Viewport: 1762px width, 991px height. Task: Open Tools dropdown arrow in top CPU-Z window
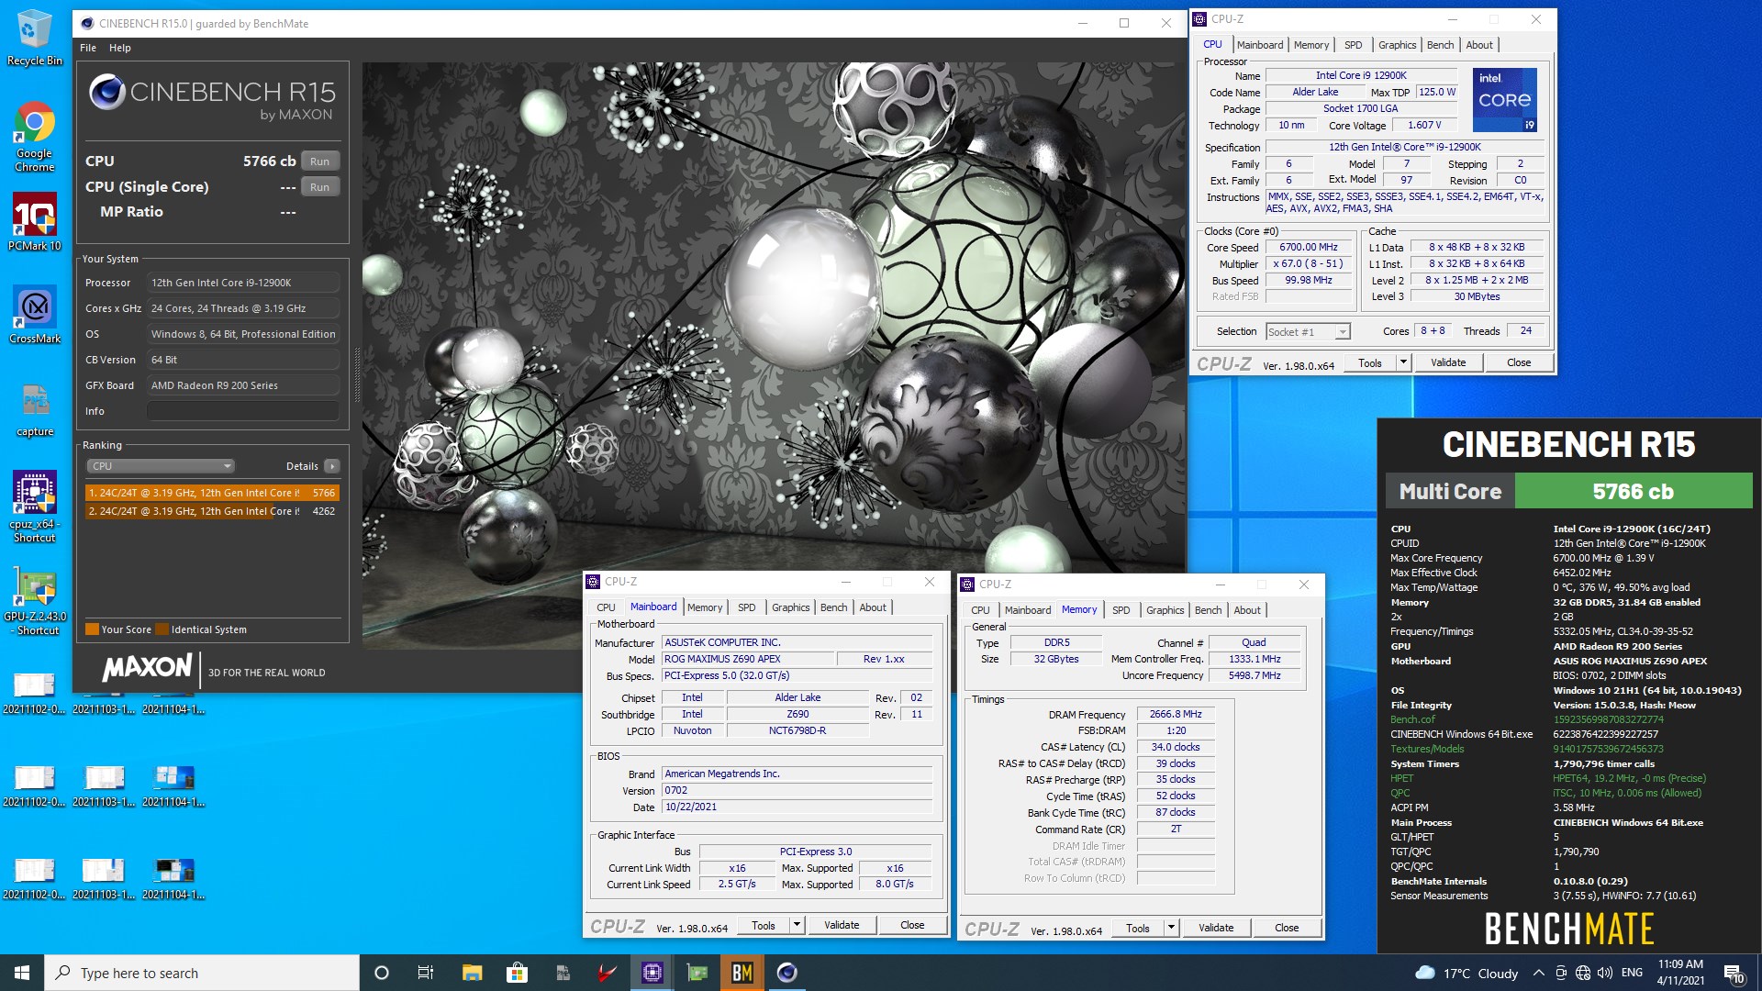pyautogui.click(x=1403, y=362)
